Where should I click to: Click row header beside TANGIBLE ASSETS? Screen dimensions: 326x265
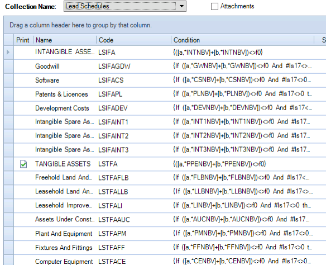coord(8,164)
